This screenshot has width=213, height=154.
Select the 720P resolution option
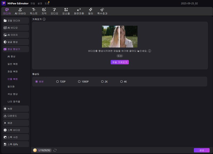(58, 82)
